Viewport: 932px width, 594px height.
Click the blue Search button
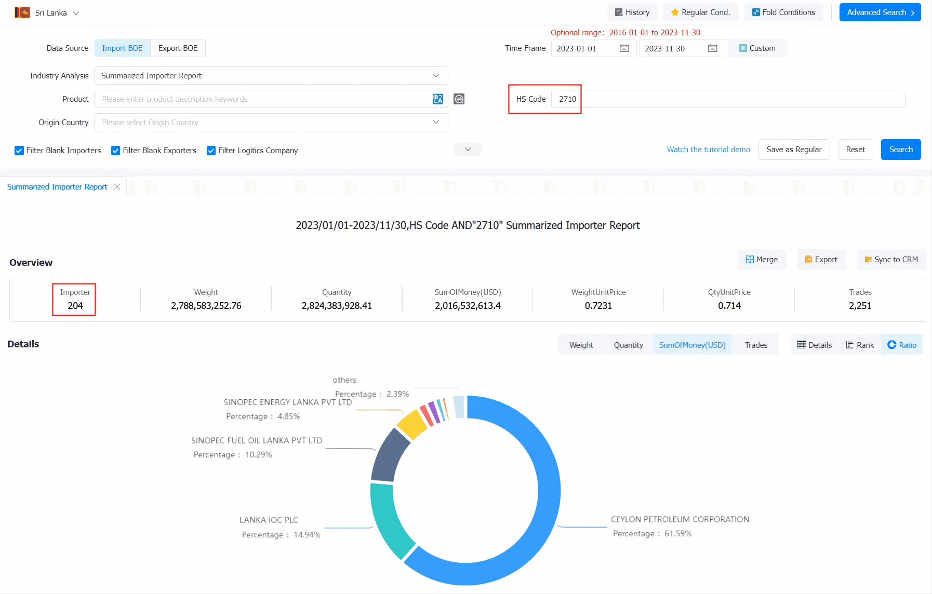click(x=901, y=150)
